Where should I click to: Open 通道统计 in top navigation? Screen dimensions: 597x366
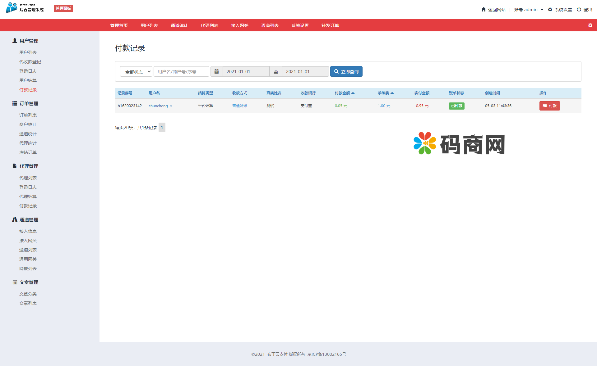(179, 25)
